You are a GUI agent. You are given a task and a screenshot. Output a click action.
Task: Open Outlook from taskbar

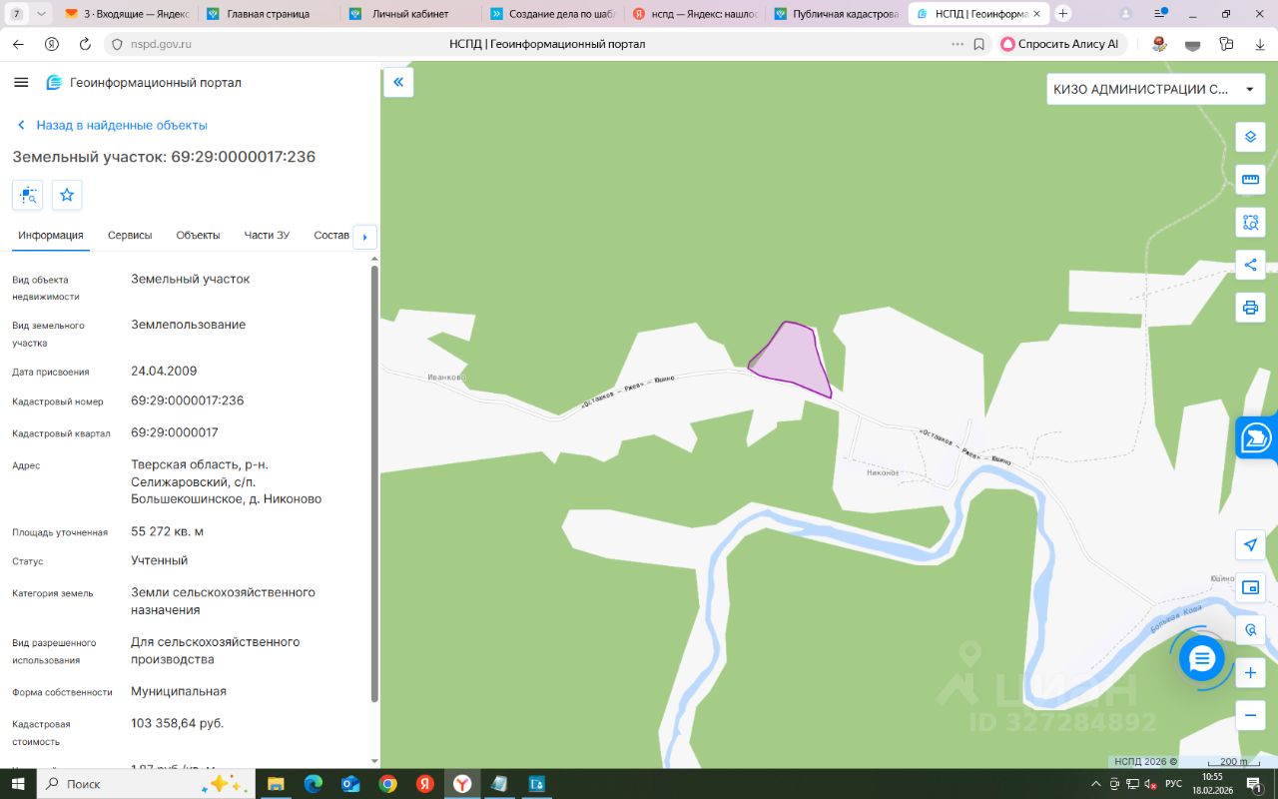350,784
